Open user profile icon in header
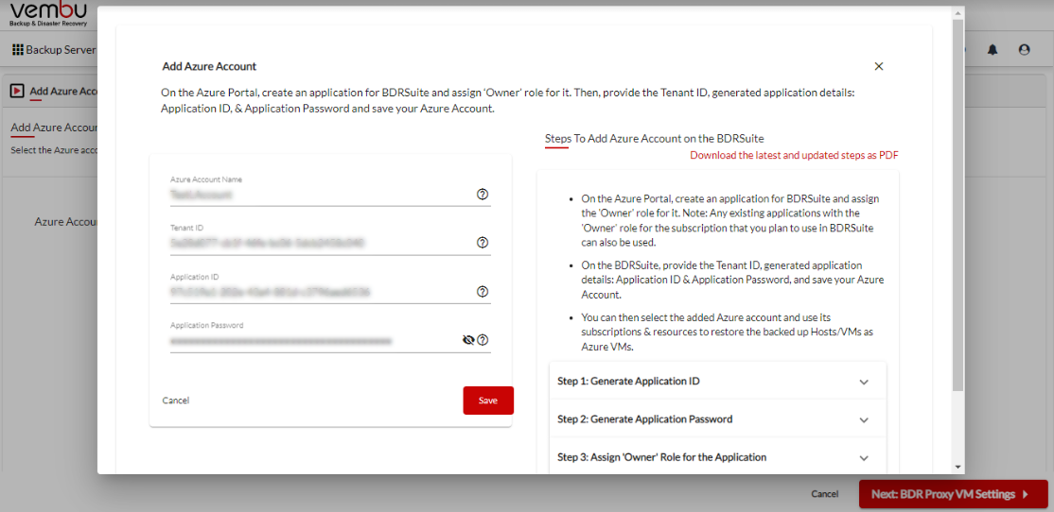 click(x=1025, y=50)
